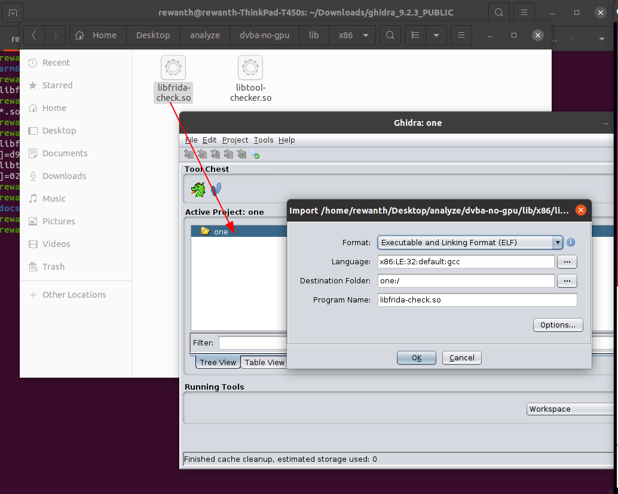This screenshot has height=494, width=618.
Task: Click the Check In File toolbar icon
Action: point(228,155)
